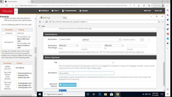Screen dimensions: 172x97
Task: Open the destination subnet mask dropdown
Action: 147,40
